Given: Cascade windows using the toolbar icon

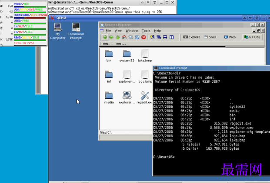Looking at the screenshot, I should pos(159,37).
